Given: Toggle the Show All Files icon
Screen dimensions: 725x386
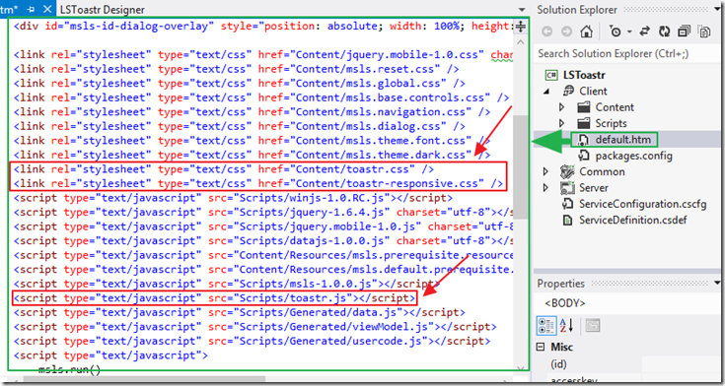Looking at the screenshot, I should pos(704,32).
